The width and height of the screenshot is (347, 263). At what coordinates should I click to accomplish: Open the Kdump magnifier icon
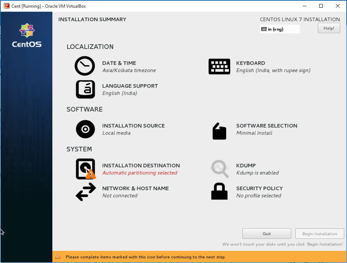220,169
